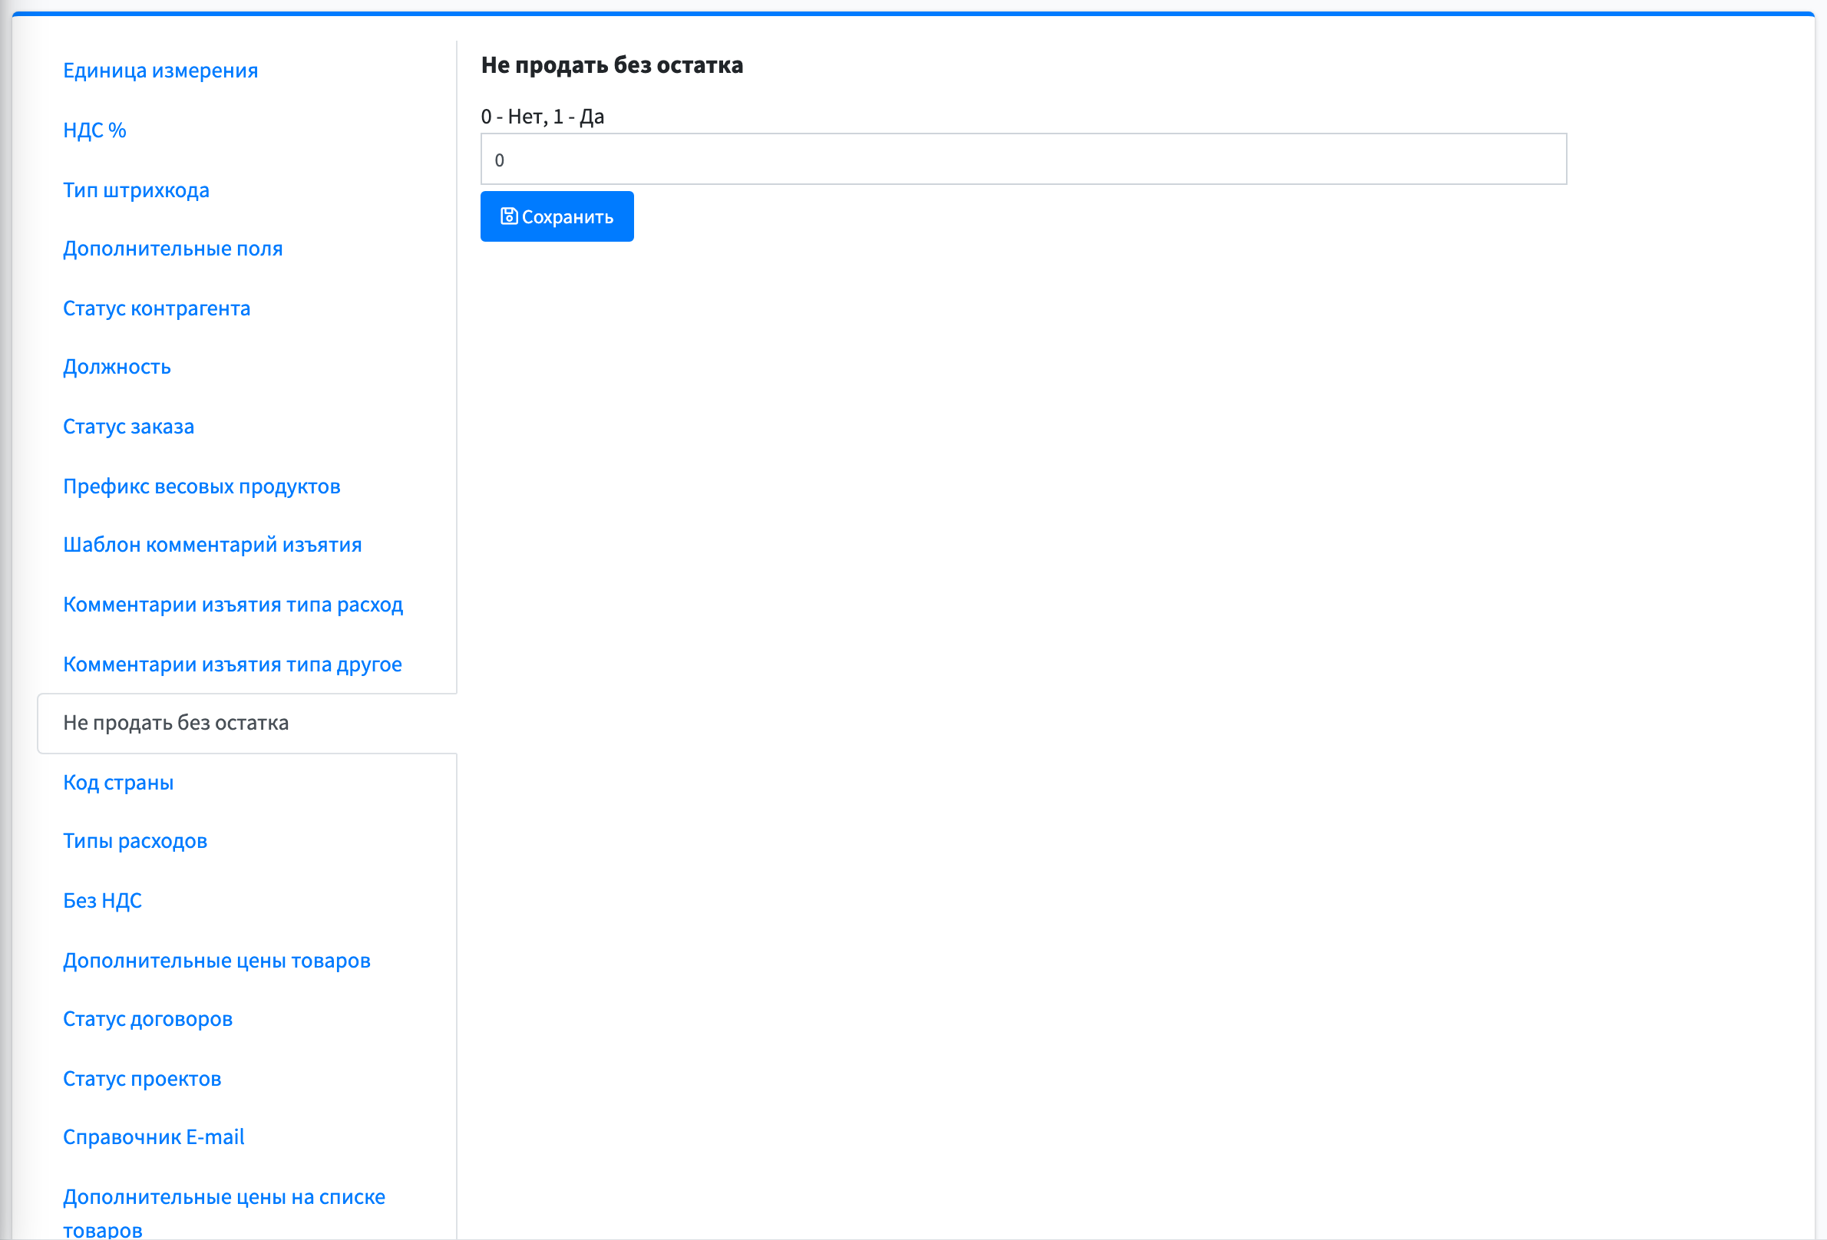Viewport: 1827px width, 1240px height.
Task: Select the Без НДС tab
Action: coord(102,901)
